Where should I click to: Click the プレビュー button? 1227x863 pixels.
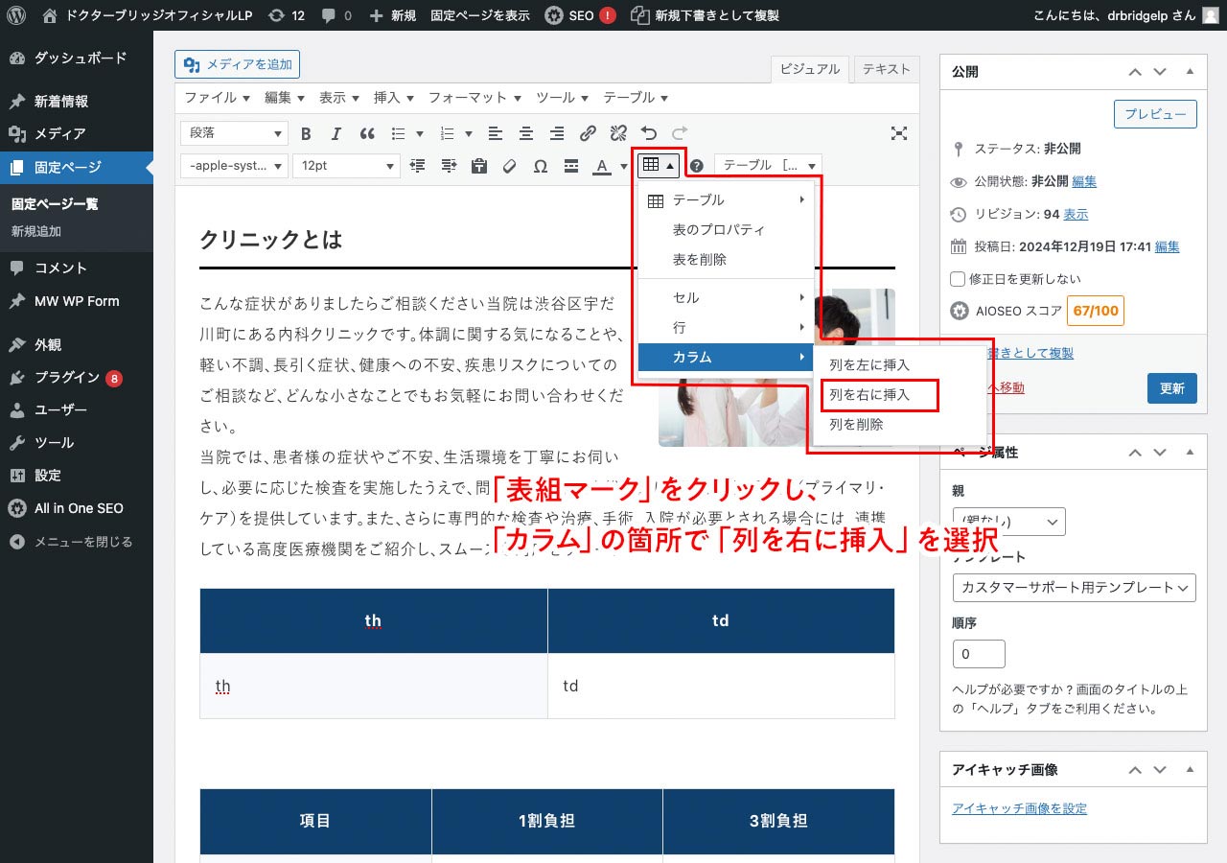pyautogui.click(x=1155, y=113)
